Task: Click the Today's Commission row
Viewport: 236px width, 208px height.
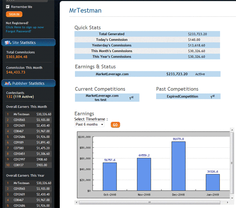Action: tap(147, 40)
